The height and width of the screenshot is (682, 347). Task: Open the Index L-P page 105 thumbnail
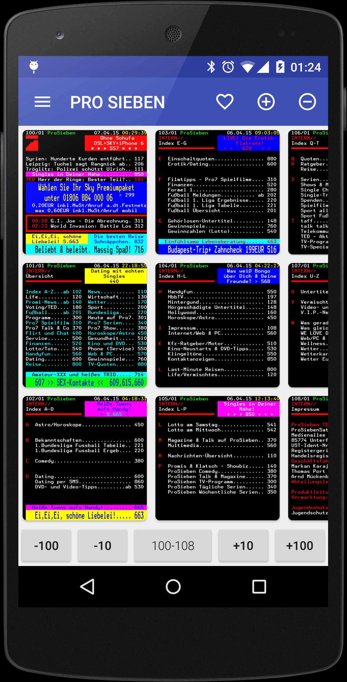tap(217, 458)
